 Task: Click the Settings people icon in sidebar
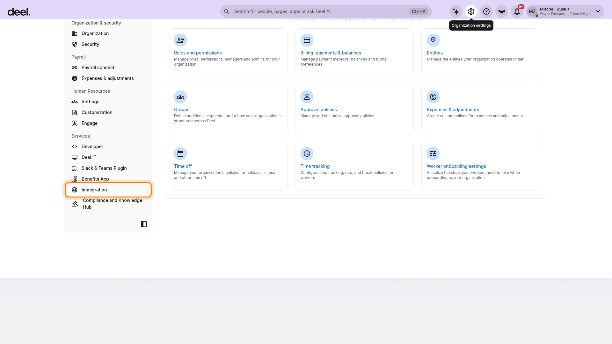pos(75,102)
